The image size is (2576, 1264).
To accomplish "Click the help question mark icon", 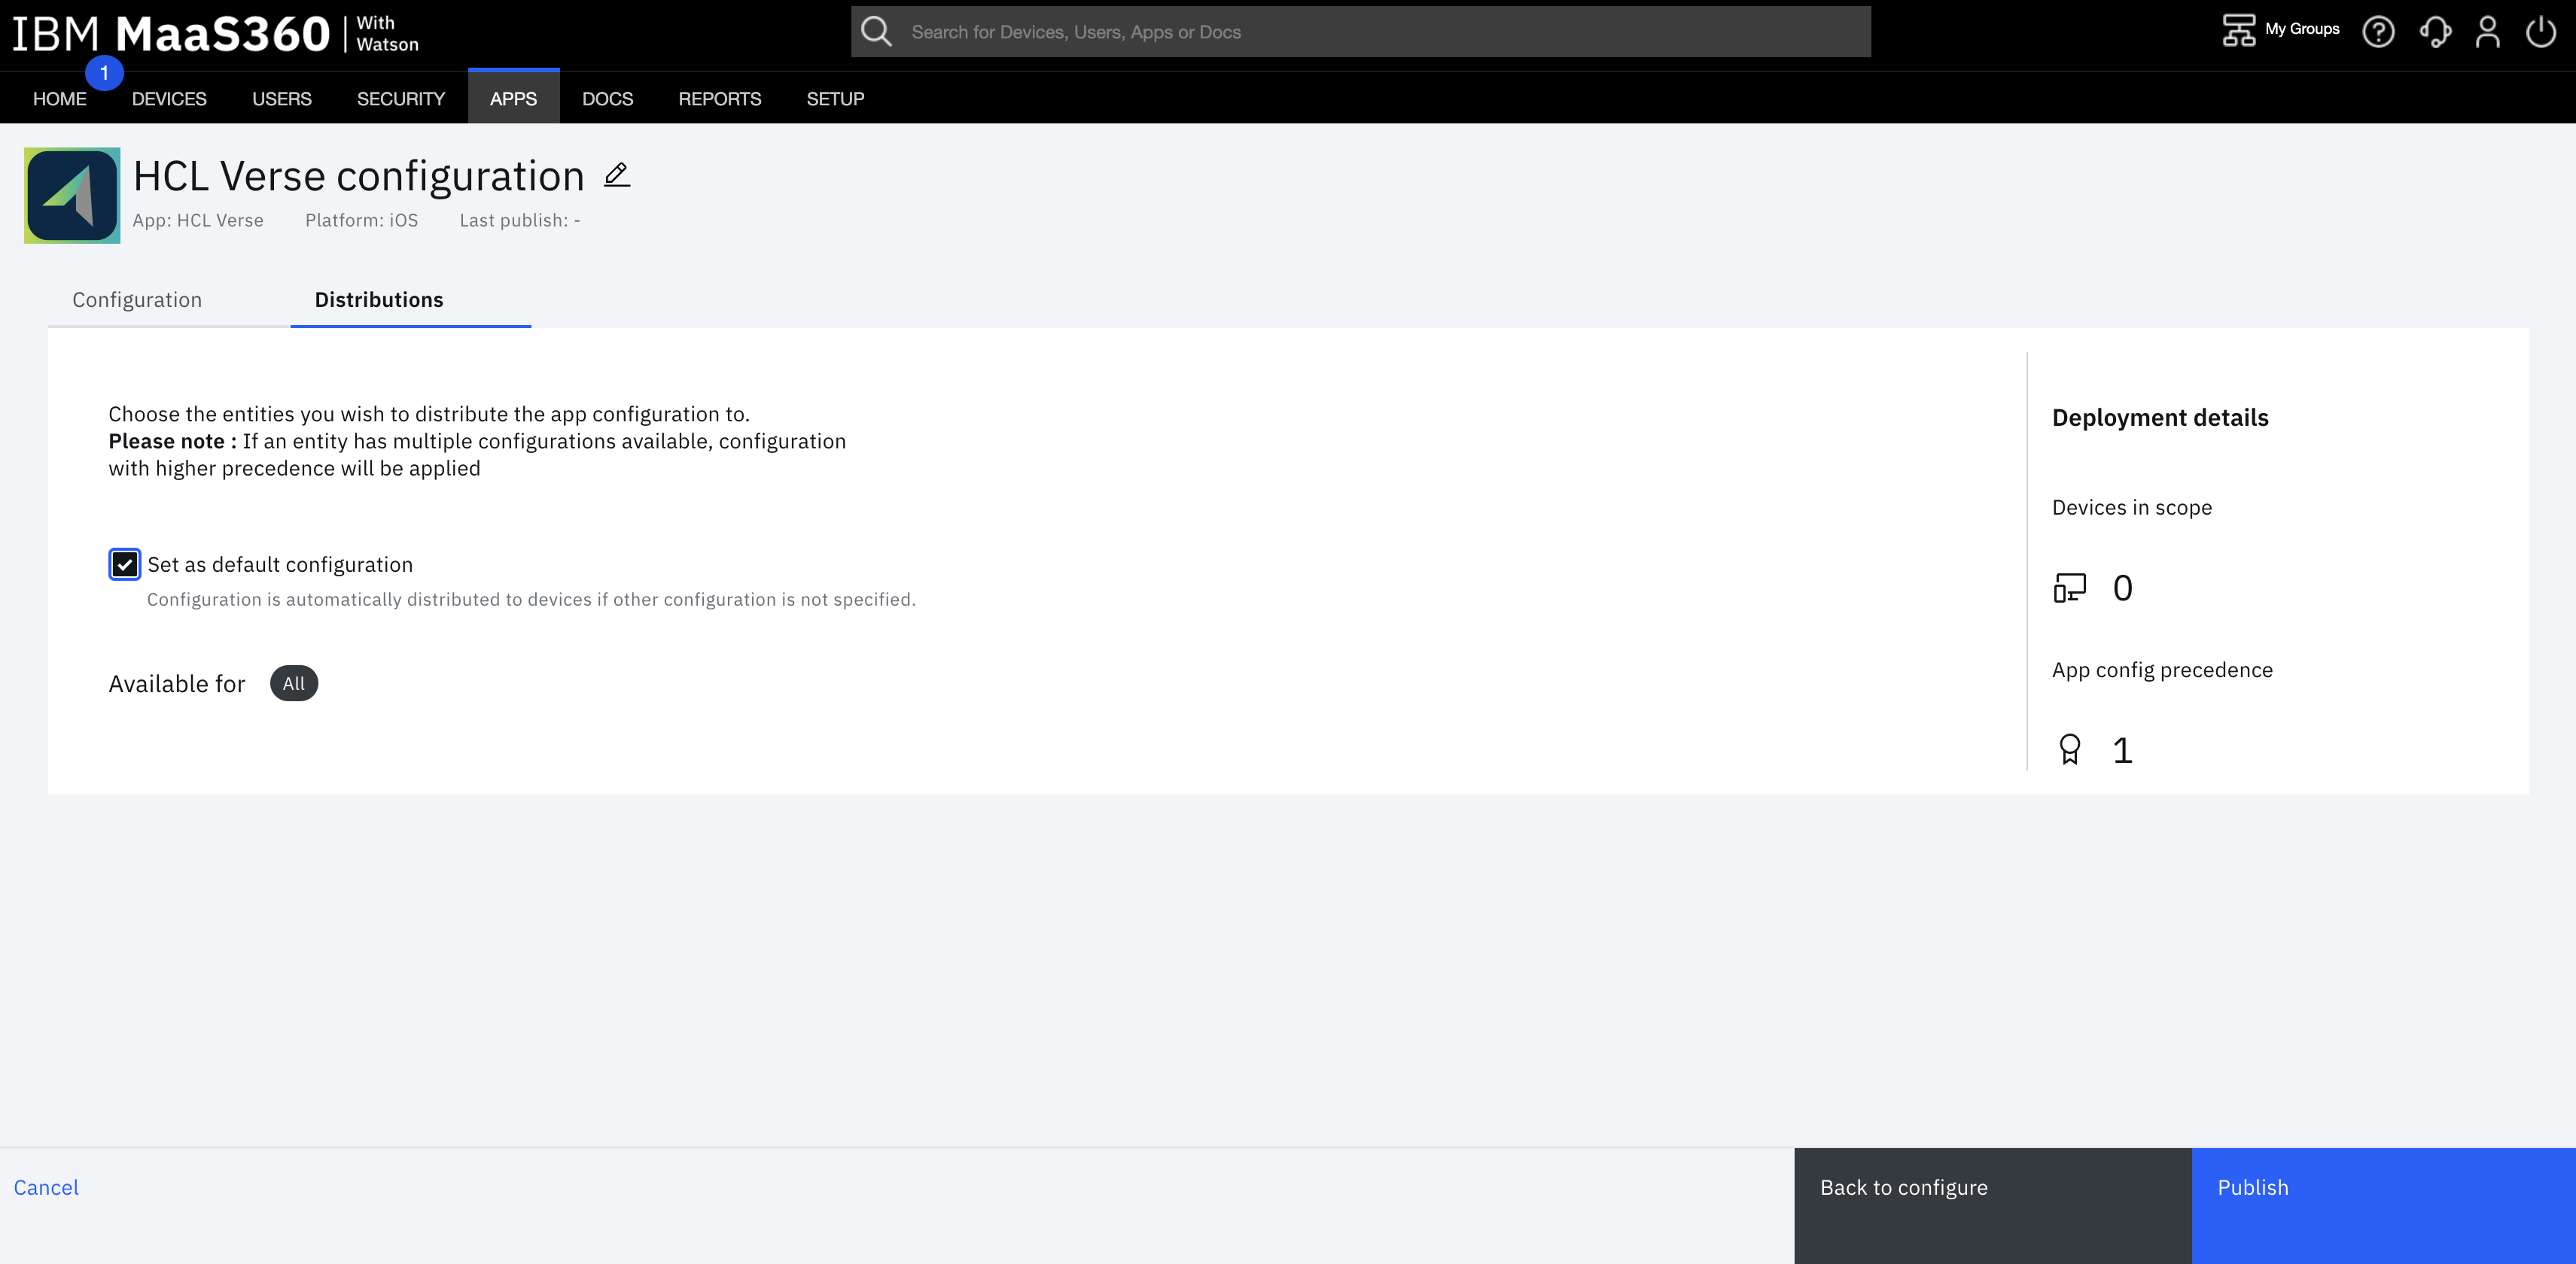I will (x=2380, y=31).
